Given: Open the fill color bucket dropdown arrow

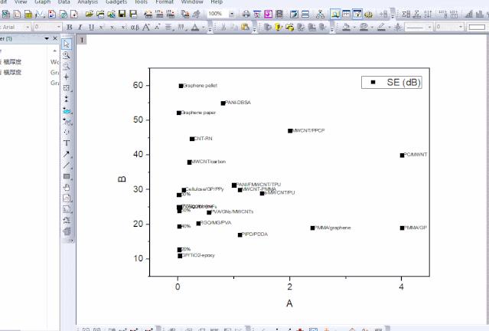Looking at the screenshot, I should pyautogui.click(x=354, y=28).
